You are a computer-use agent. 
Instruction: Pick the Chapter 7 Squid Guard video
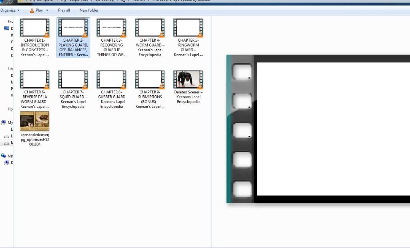tap(73, 80)
